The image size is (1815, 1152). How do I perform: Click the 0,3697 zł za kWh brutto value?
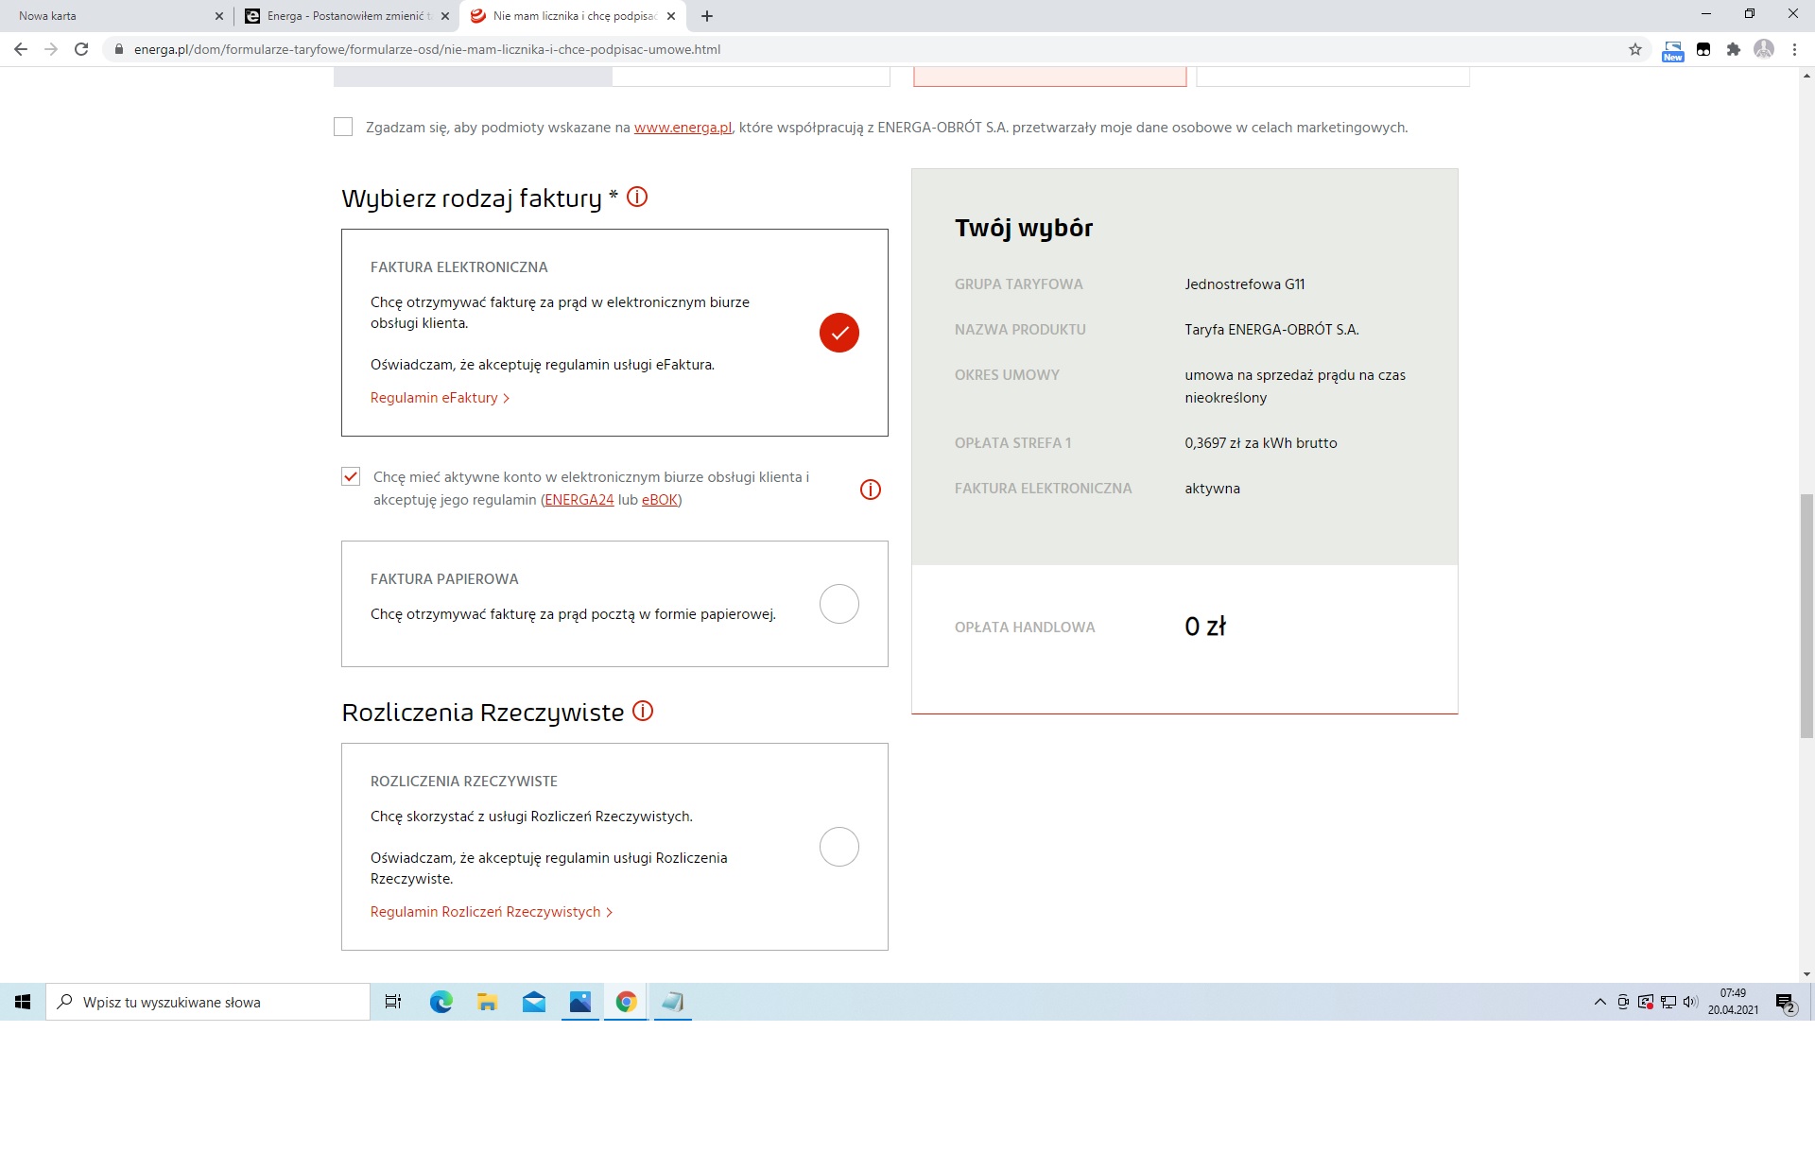tap(1260, 443)
